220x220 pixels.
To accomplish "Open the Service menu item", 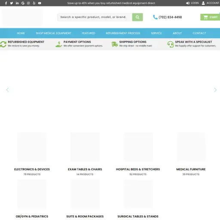I will point(156,33).
